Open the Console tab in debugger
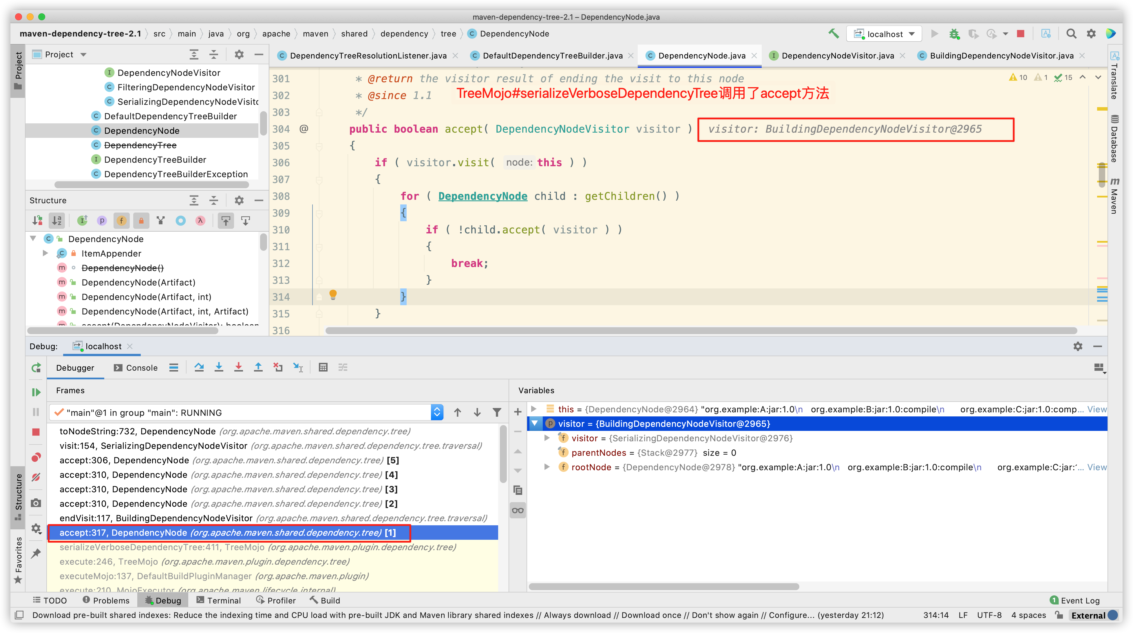 pos(136,367)
